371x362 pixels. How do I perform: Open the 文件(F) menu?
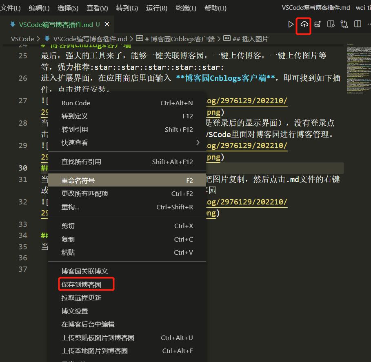pos(11,8)
